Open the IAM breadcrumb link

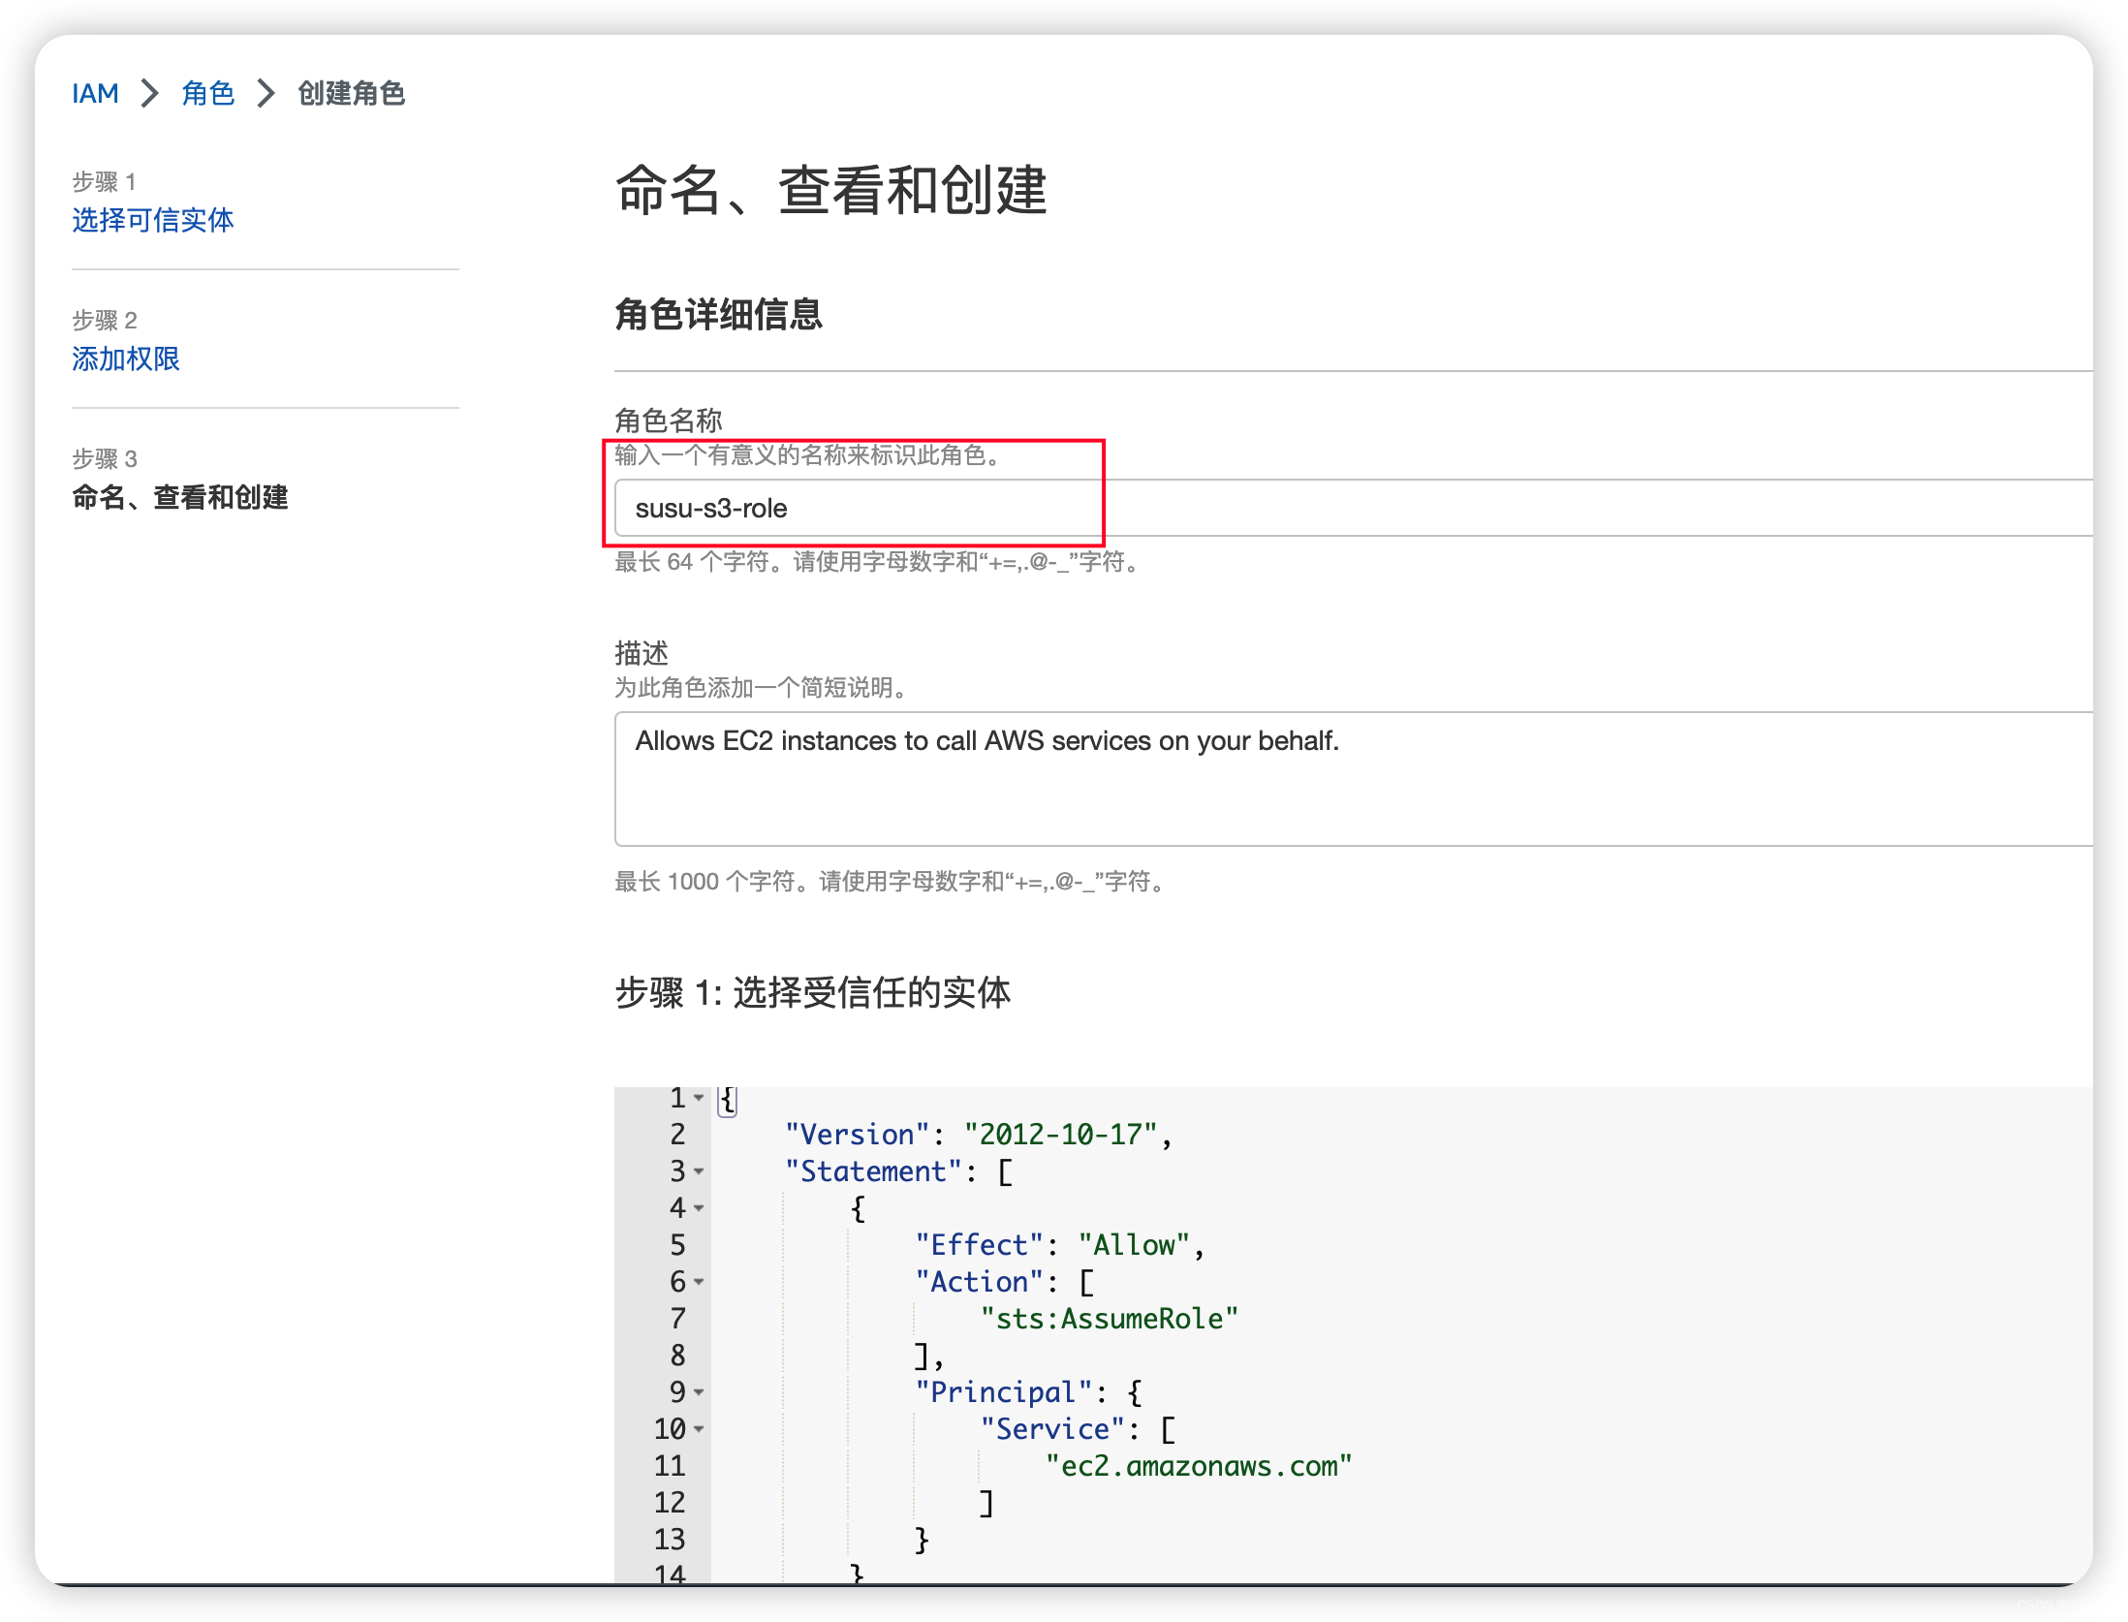(95, 93)
